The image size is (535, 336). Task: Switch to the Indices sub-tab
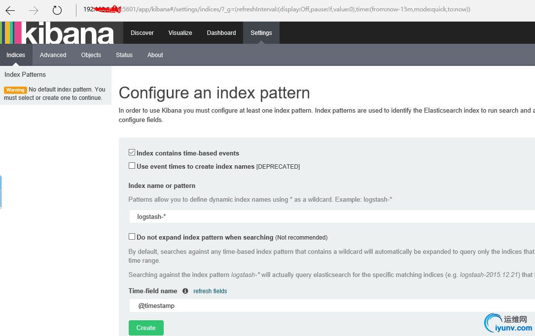coord(16,55)
